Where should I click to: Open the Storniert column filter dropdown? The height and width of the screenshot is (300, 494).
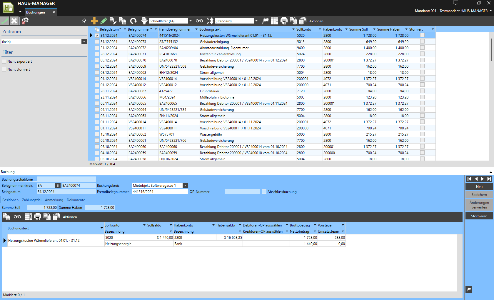[433, 29]
